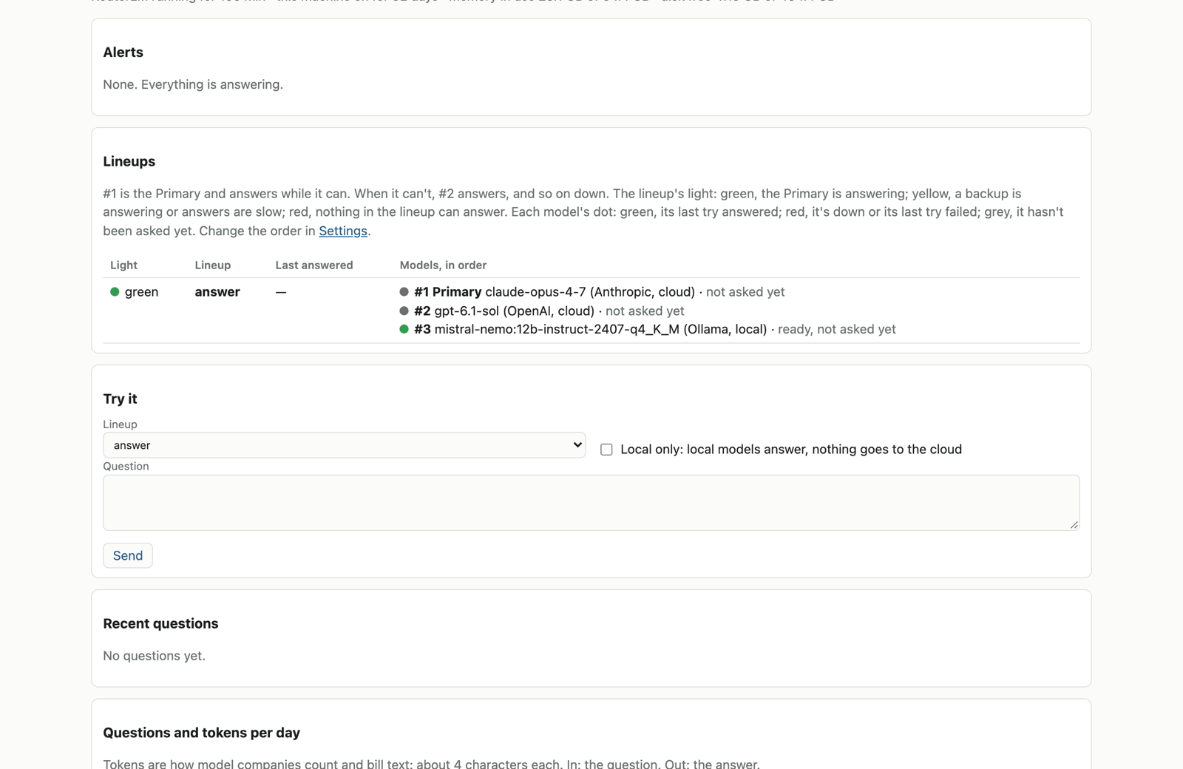Click the resize handle of the Question box
The height and width of the screenshot is (769, 1183).
pyautogui.click(x=1074, y=524)
